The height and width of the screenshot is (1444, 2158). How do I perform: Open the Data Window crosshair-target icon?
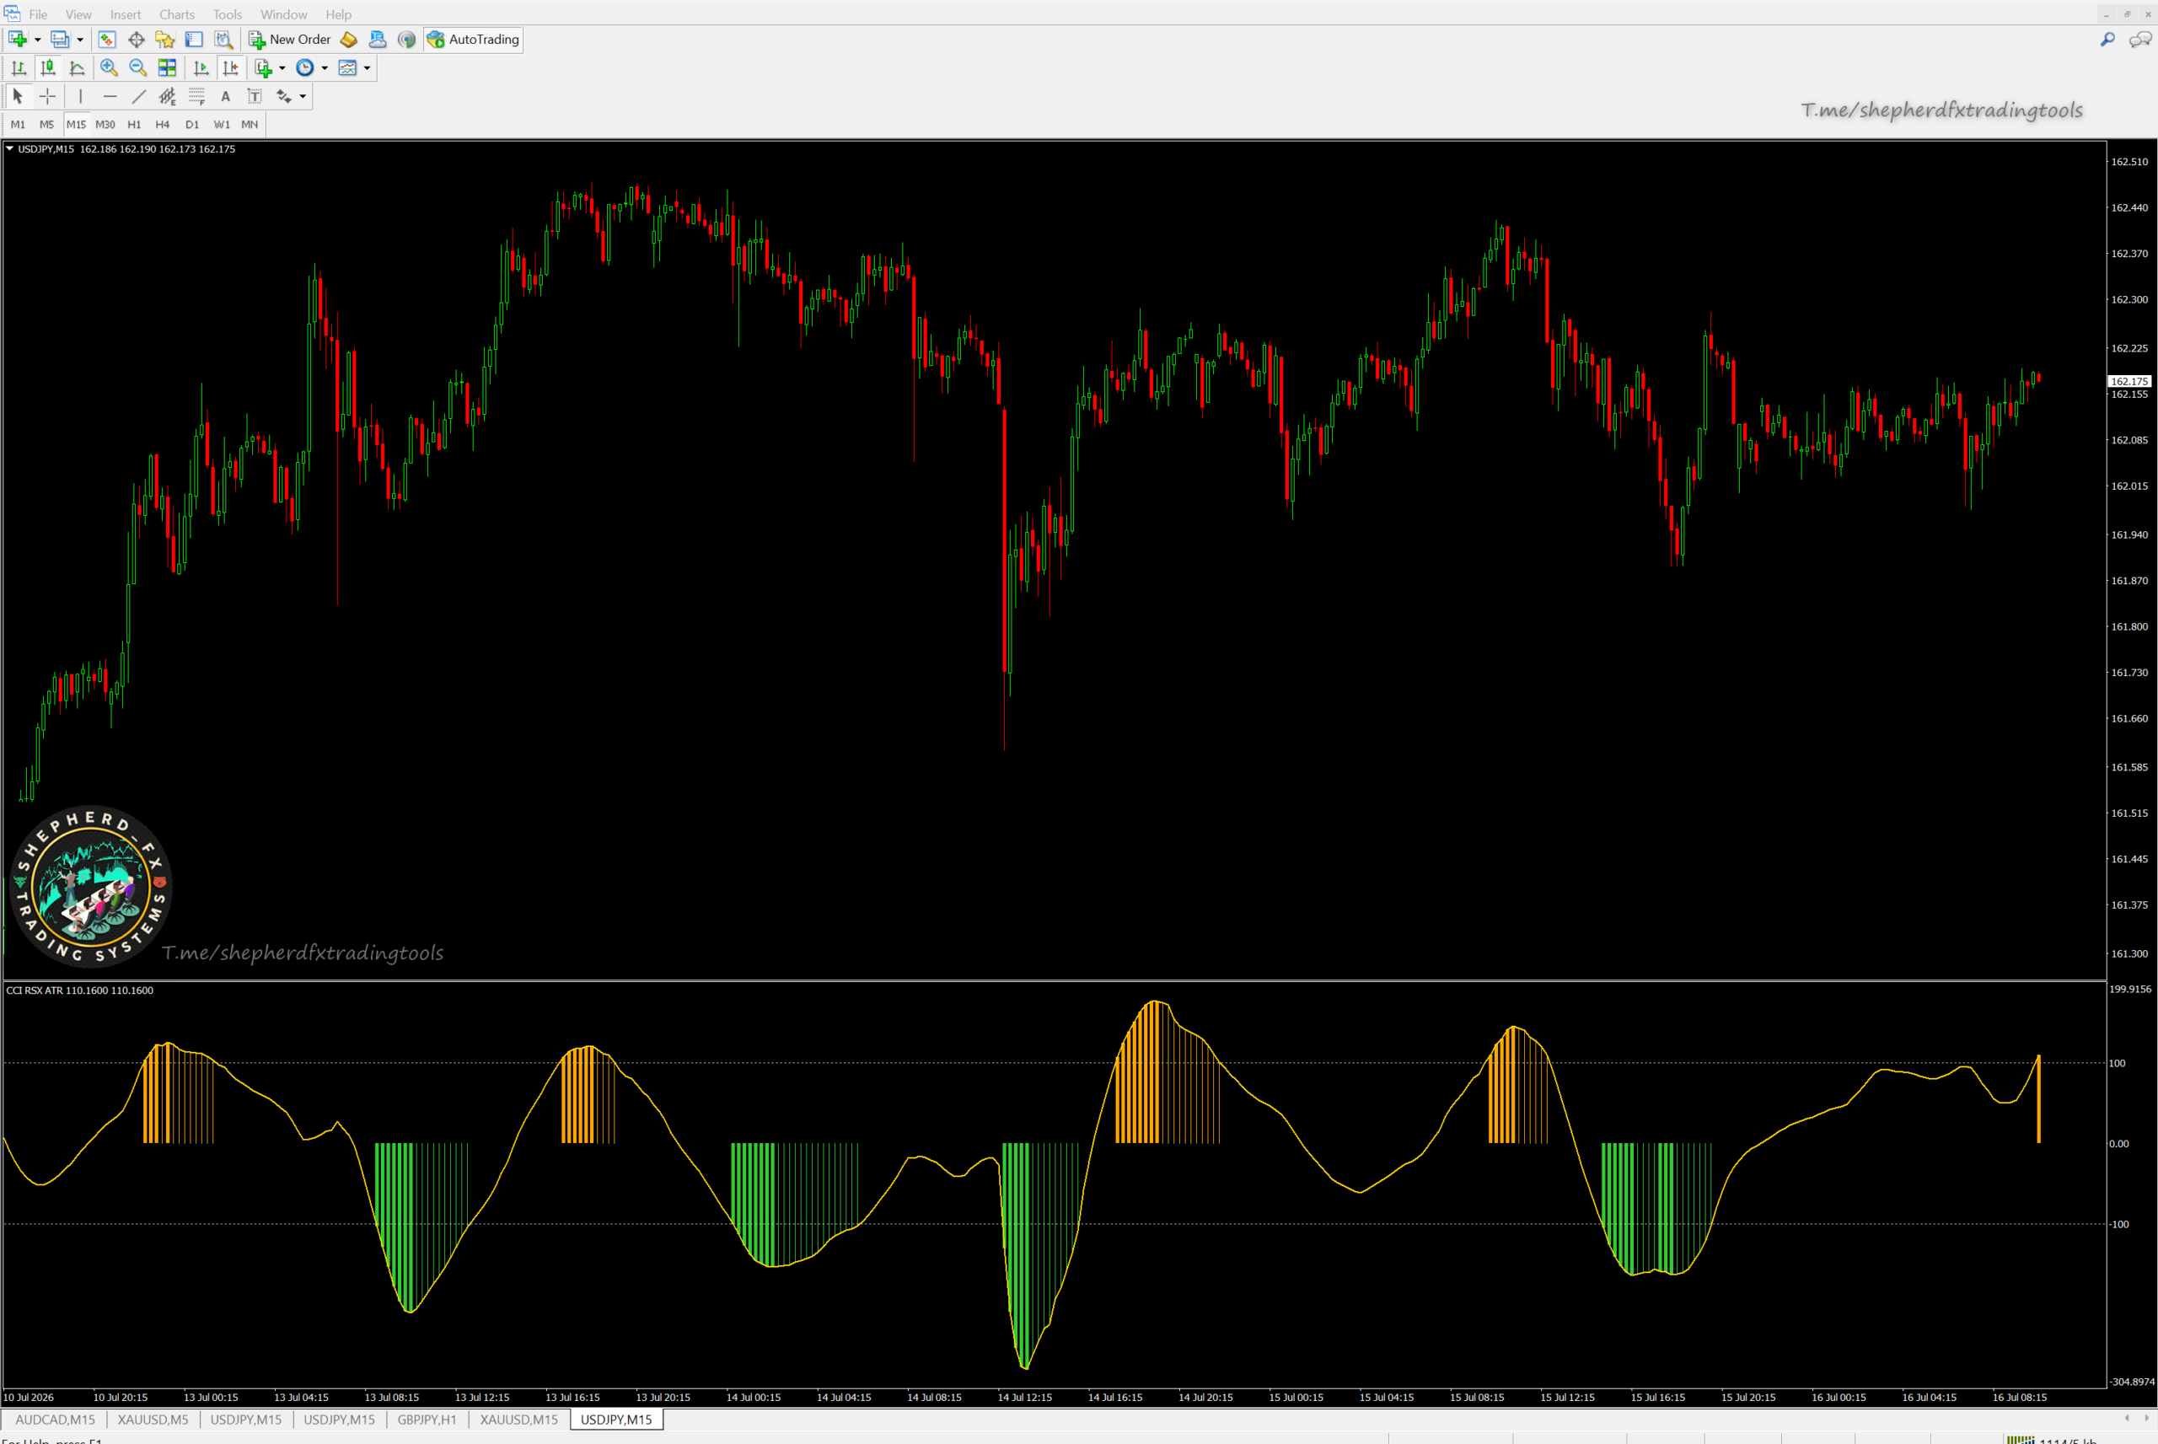137,40
